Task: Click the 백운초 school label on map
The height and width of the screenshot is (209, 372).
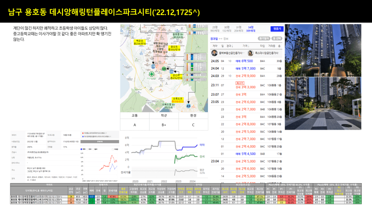Action: [x=140, y=42]
